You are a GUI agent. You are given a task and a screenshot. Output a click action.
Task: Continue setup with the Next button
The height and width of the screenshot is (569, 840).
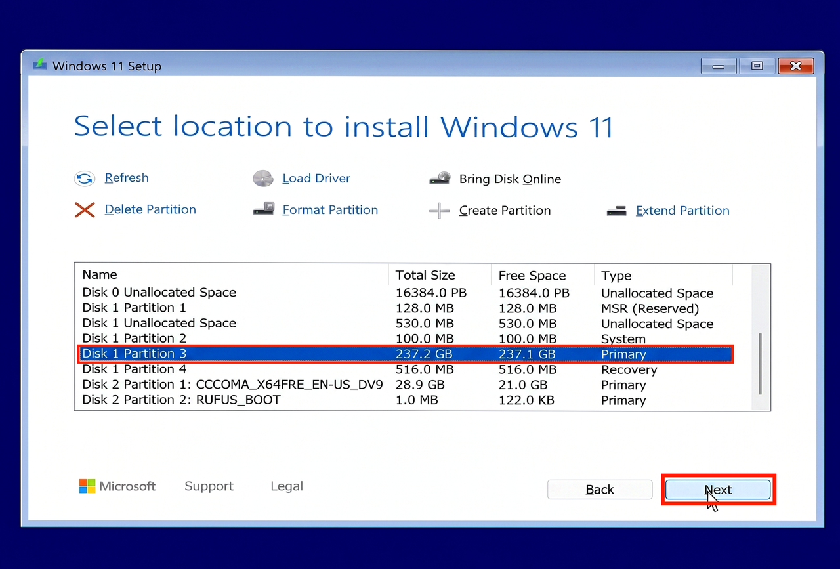718,490
